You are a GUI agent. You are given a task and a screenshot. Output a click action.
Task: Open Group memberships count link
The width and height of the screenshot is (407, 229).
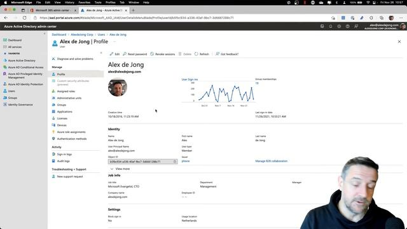click(257, 83)
